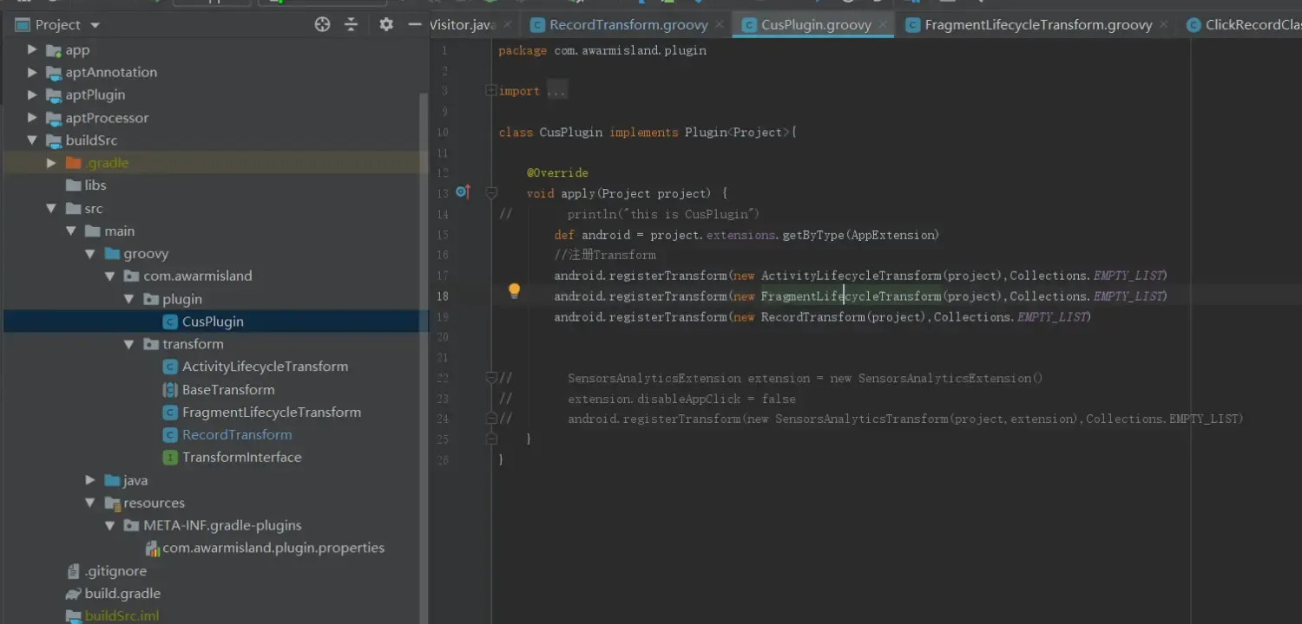Click the locate current file target icon
The width and height of the screenshot is (1302, 624).
point(322,25)
